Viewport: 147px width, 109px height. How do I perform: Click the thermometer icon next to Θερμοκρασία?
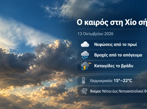tap(83, 80)
